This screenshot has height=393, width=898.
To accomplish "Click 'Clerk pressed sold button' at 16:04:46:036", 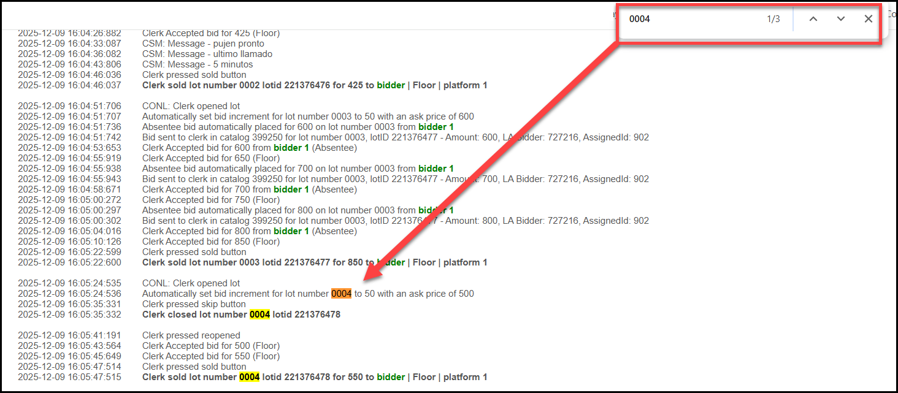I will (x=194, y=75).
